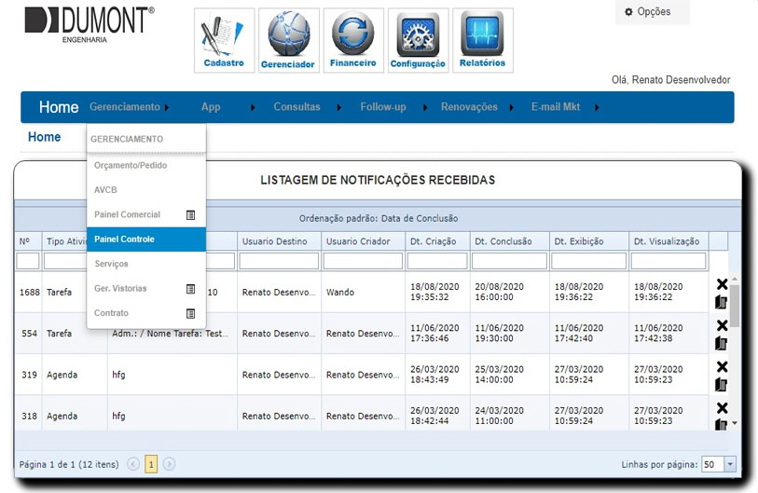758x493 pixels.
Task: Choose Orçamento/Pedido from the menu
Action: point(131,165)
